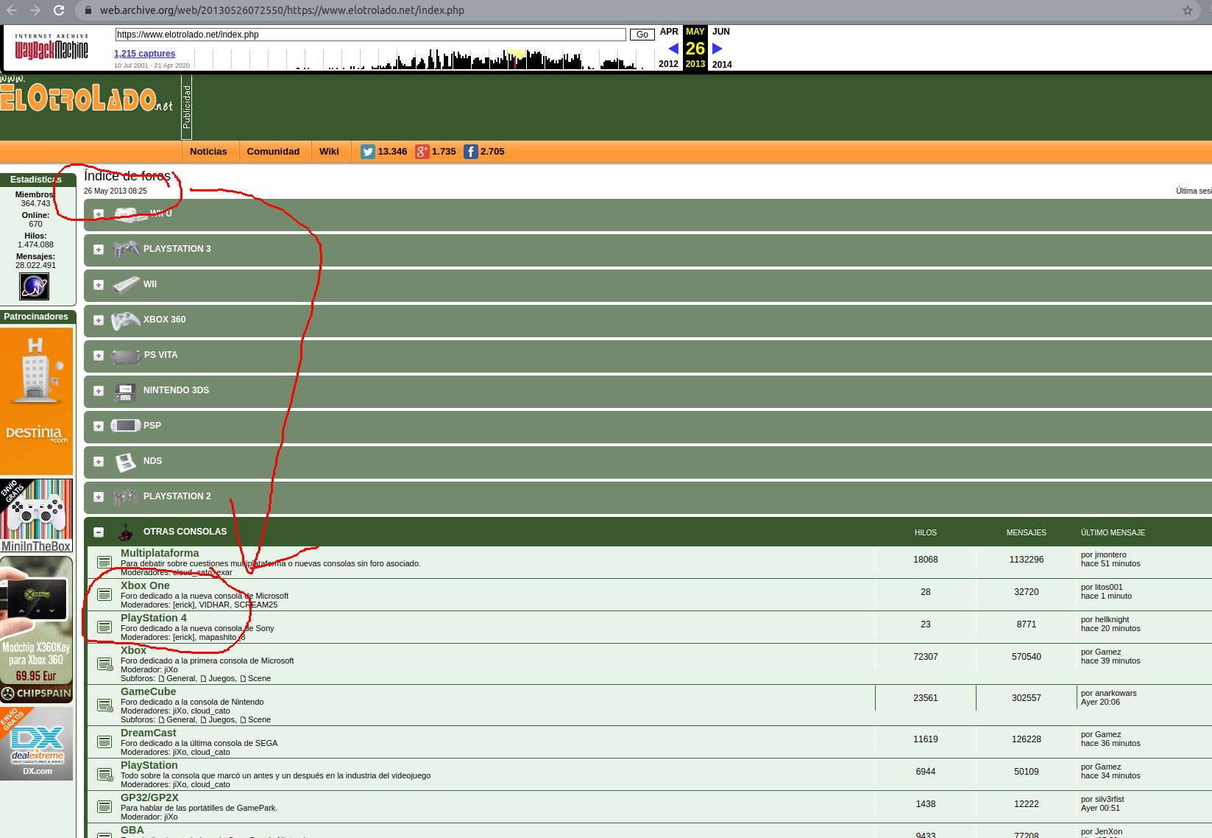Viewport: 1212px width, 838px height.
Task: Click the Google Plus icon
Action: tap(422, 152)
